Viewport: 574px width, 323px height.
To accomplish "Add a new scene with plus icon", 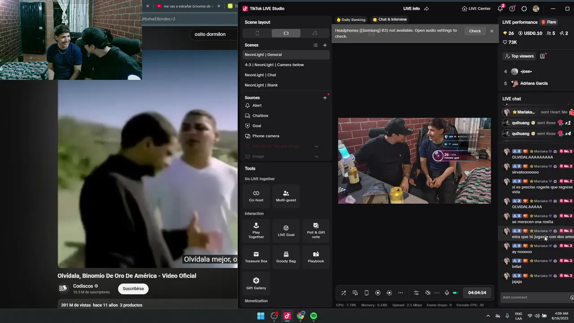I will click(x=325, y=45).
